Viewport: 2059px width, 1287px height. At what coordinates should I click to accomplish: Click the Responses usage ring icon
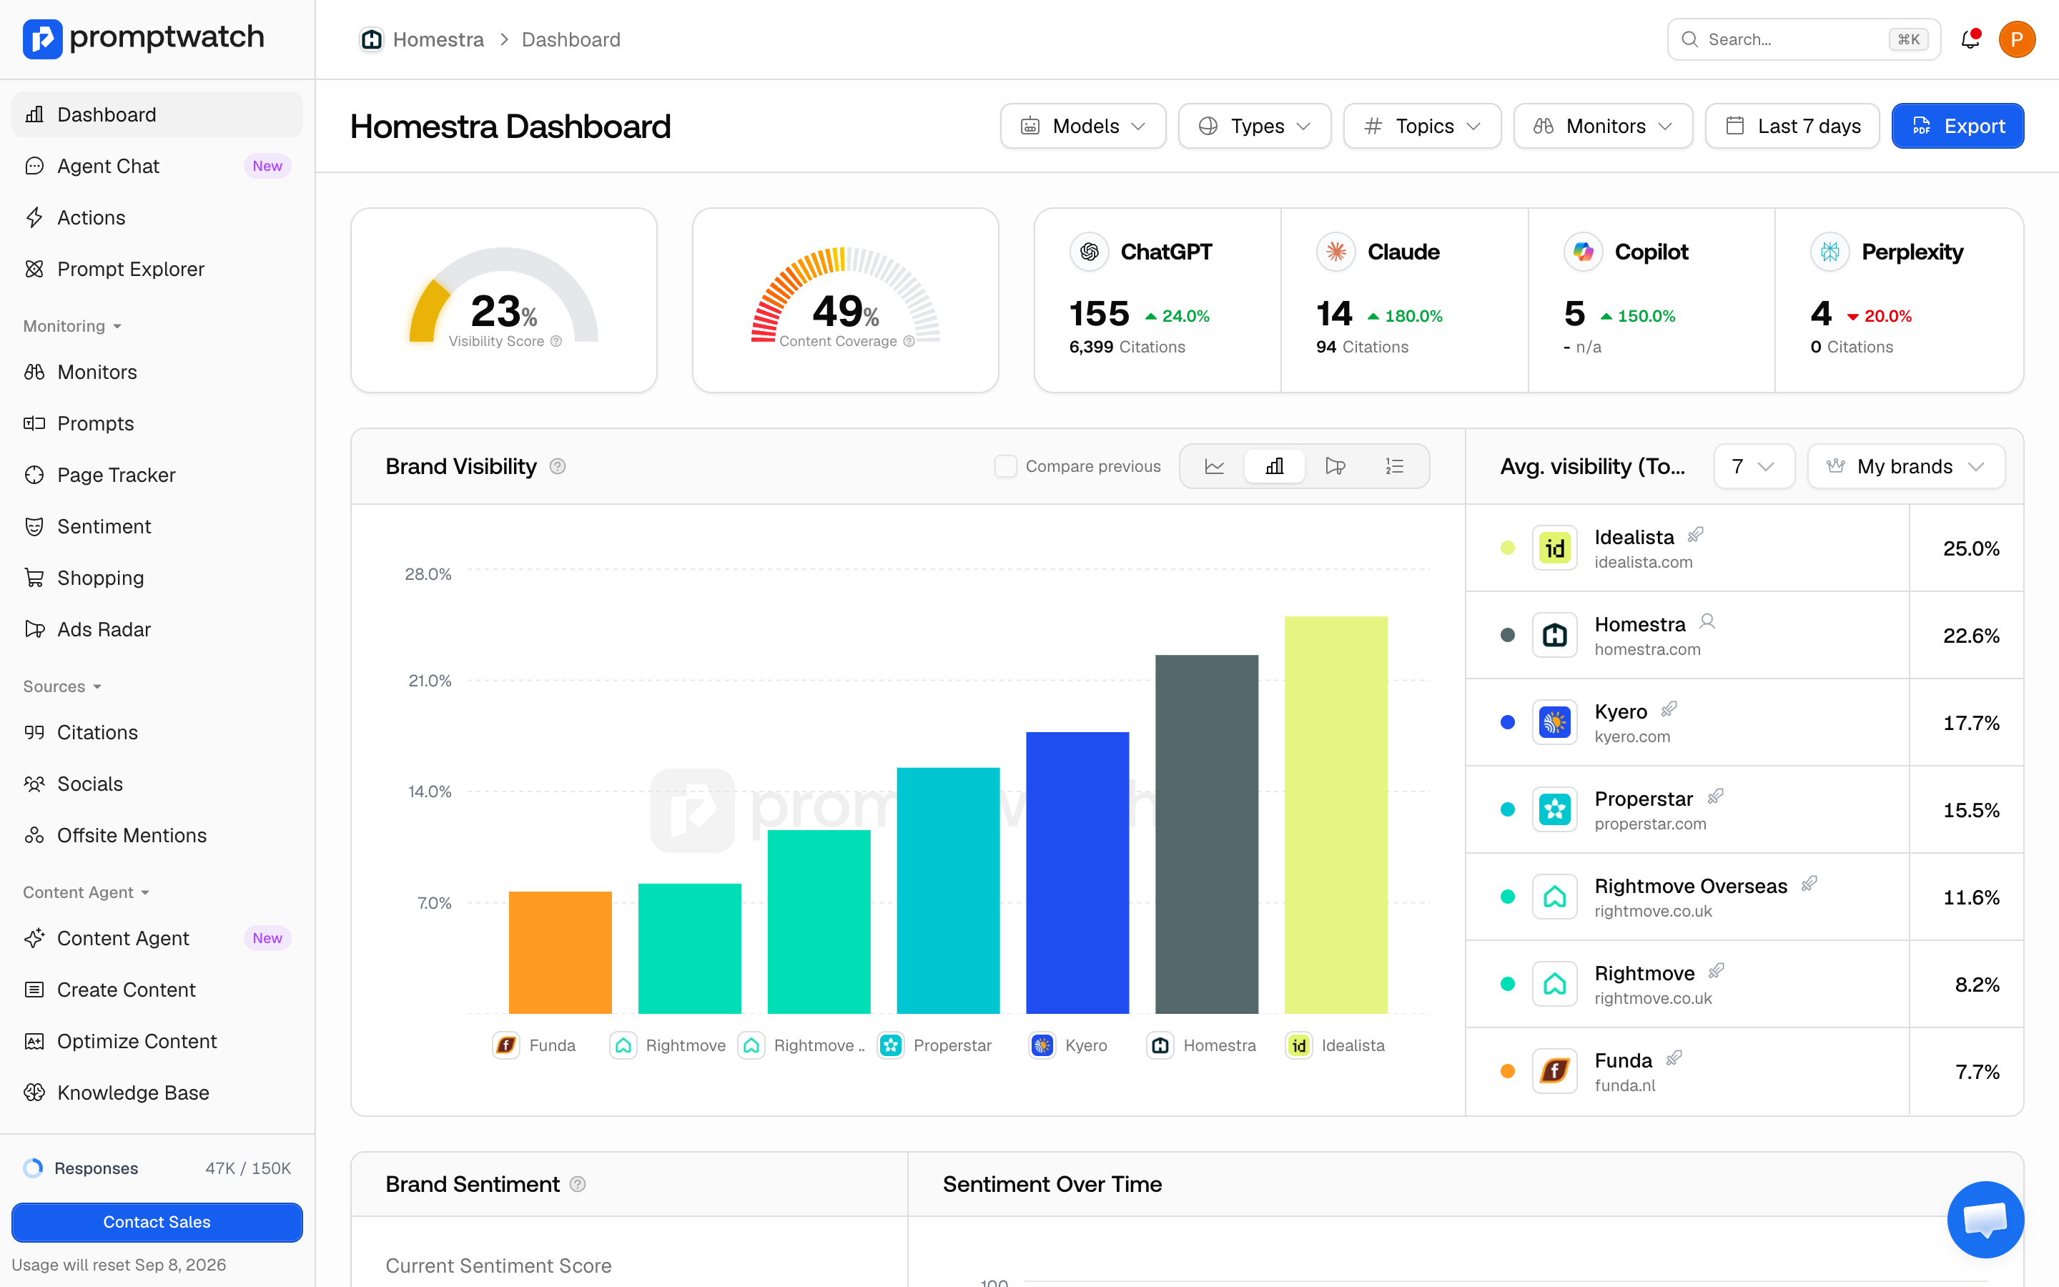[x=33, y=1168]
